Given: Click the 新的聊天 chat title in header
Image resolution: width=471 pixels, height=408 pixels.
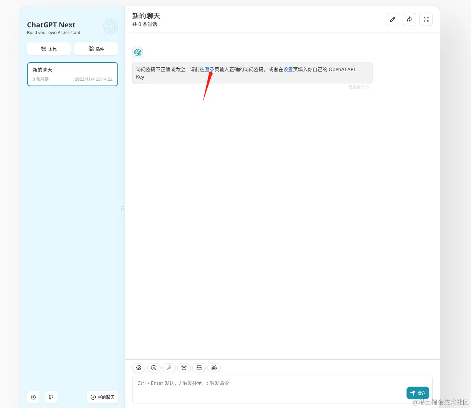Looking at the screenshot, I should point(146,16).
